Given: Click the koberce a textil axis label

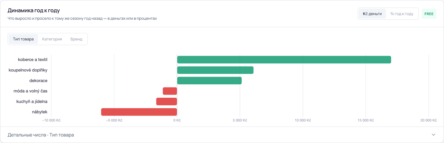Looking at the screenshot, I should pyautogui.click(x=33, y=60).
